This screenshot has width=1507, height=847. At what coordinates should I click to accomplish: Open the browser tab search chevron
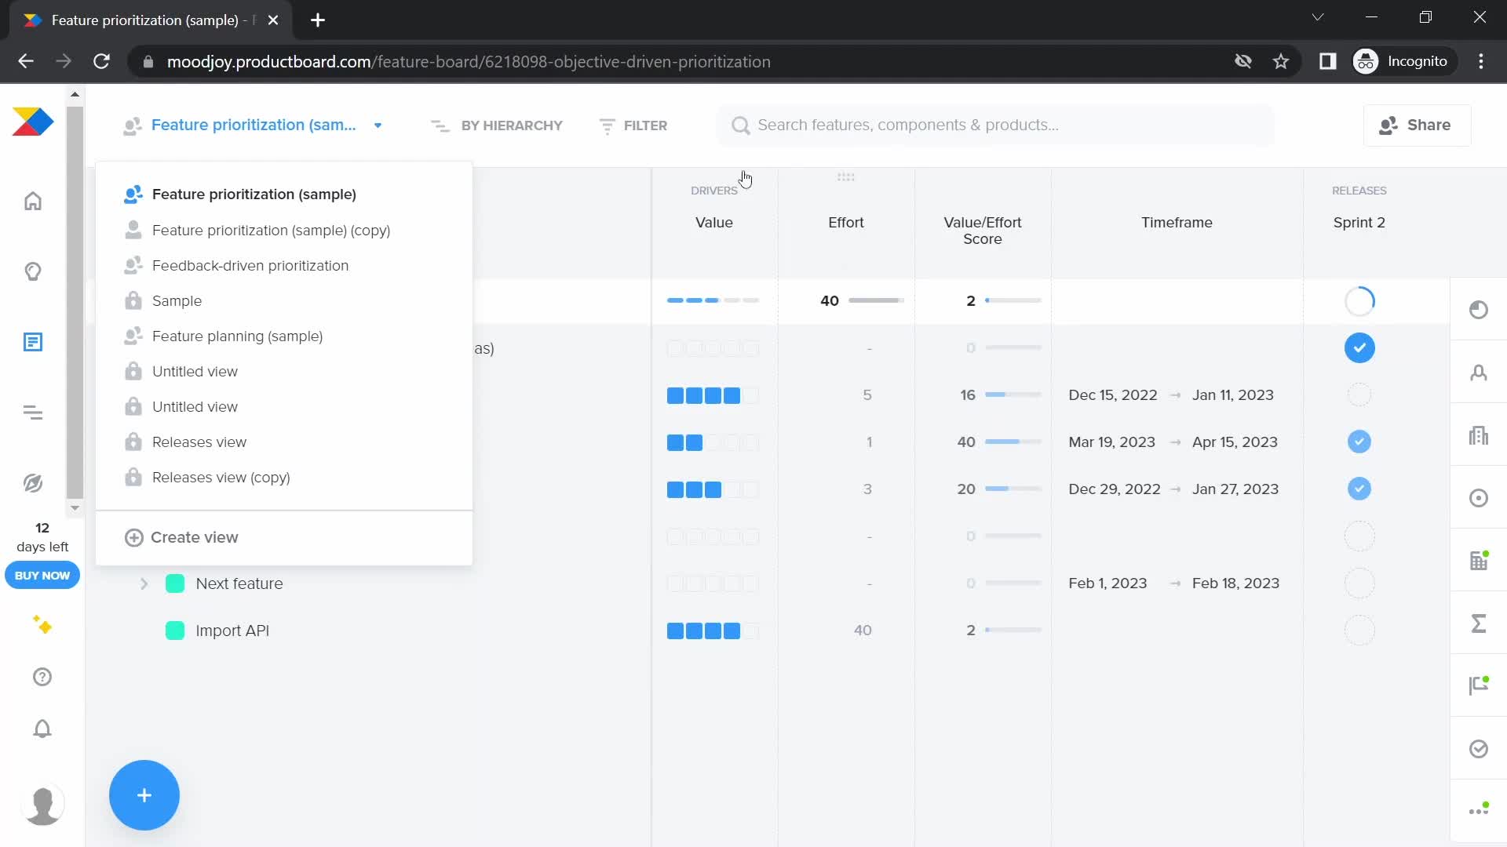pyautogui.click(x=1318, y=17)
